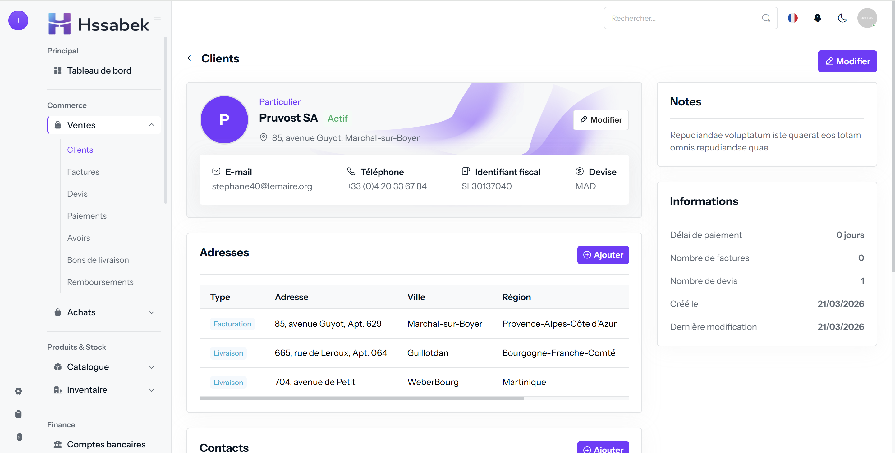The width and height of the screenshot is (895, 453).
Task: Click the Région column header
Action: [x=516, y=297]
